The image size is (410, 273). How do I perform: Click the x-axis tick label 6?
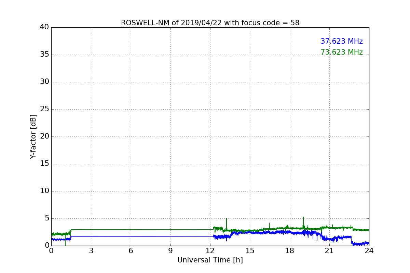click(x=131, y=251)
